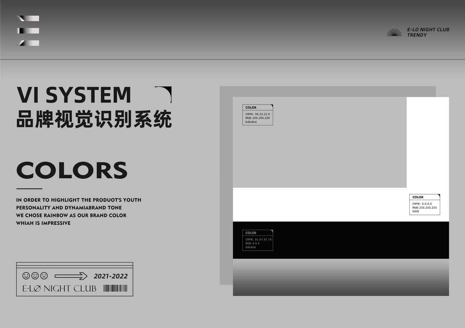The image size is (465, 328).
Task: Click the '2021-2022' date text
Action: (x=111, y=276)
